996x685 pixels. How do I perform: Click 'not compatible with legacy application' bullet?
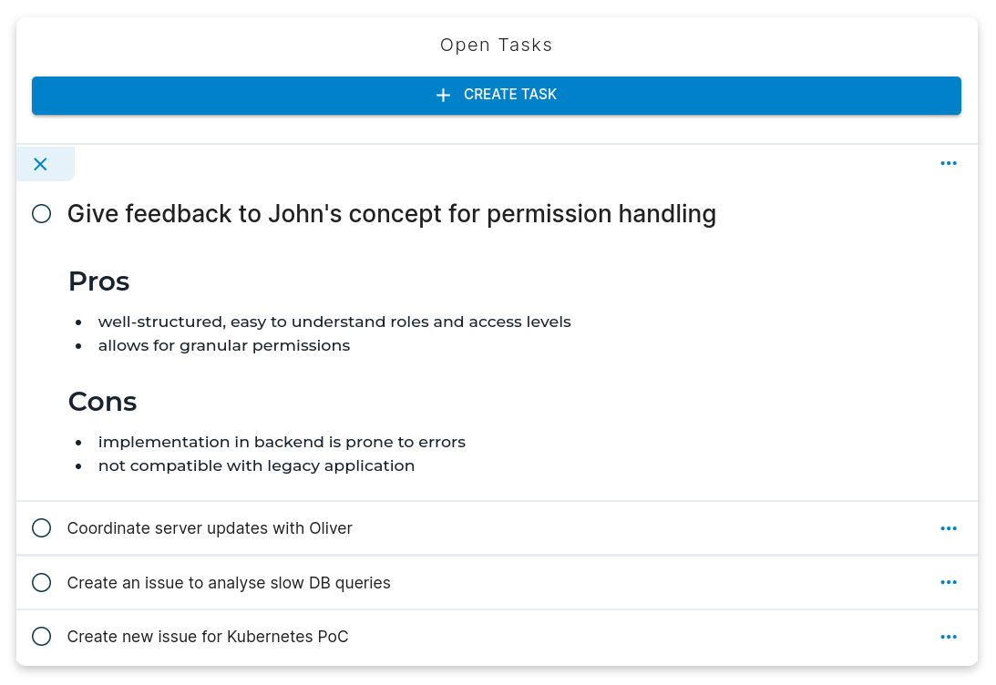point(256,466)
